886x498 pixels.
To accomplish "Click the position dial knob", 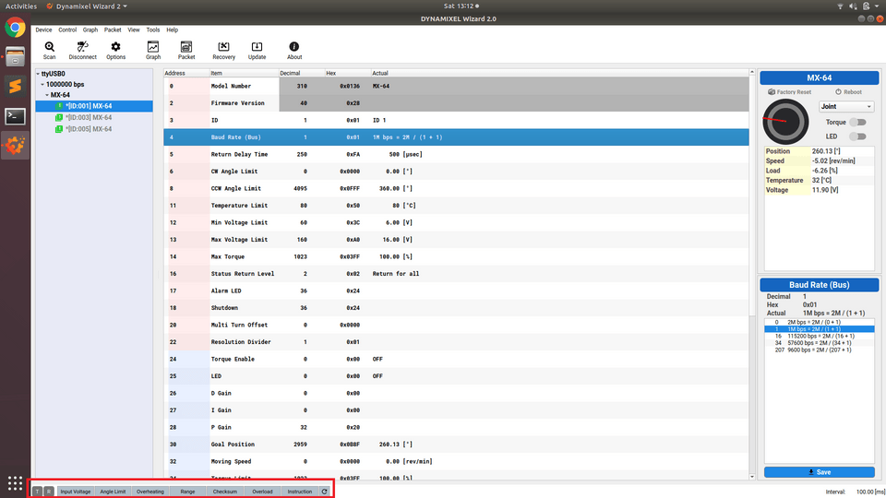I will 785,122.
